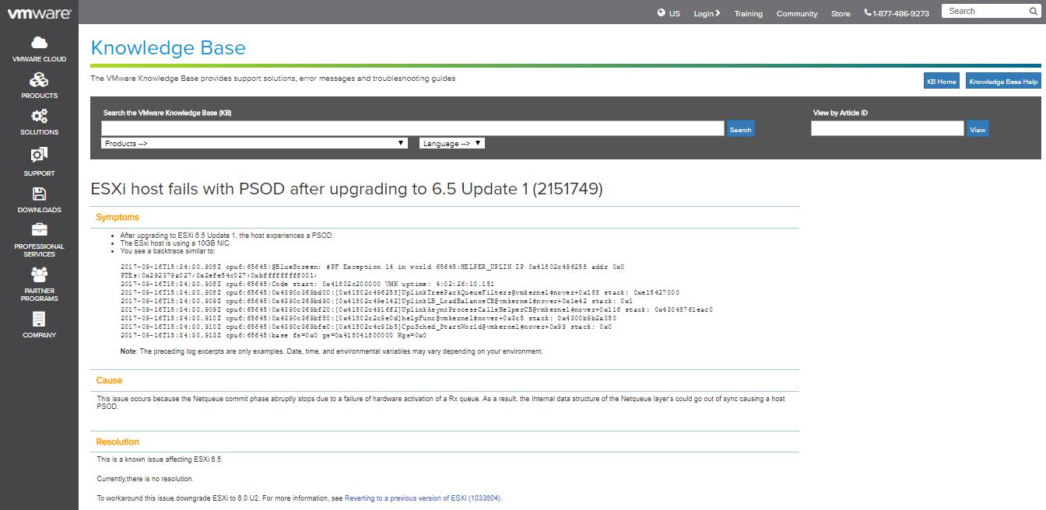Click the Note about preceding log excerpts

[332, 351]
